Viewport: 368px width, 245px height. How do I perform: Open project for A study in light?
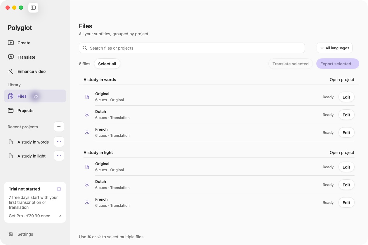point(342,153)
